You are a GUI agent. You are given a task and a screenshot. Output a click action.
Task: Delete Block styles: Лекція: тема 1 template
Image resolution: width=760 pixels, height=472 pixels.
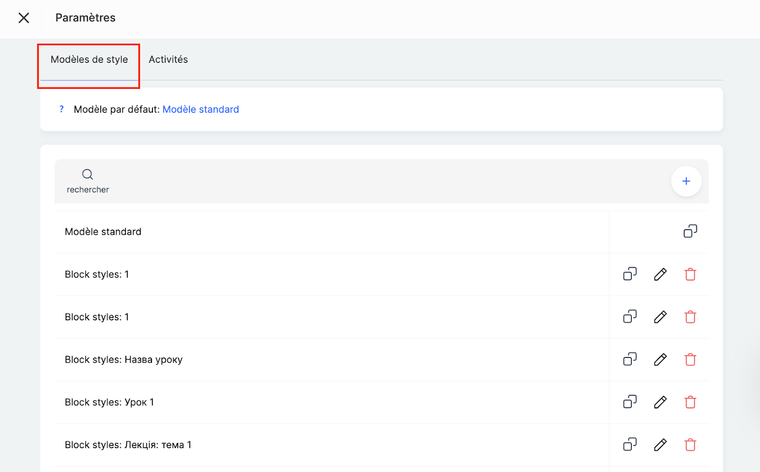tap(690, 445)
